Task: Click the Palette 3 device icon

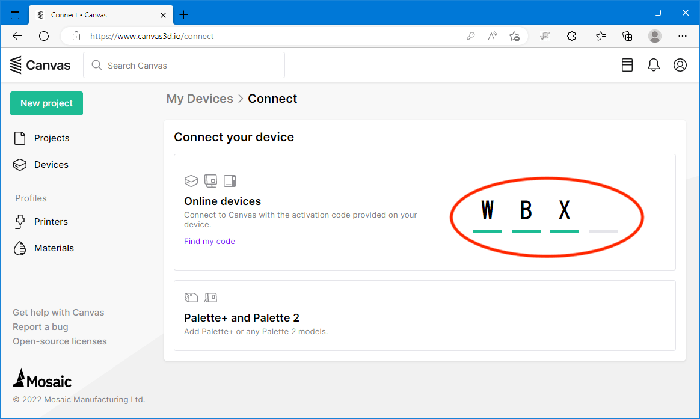Action: tap(210, 181)
